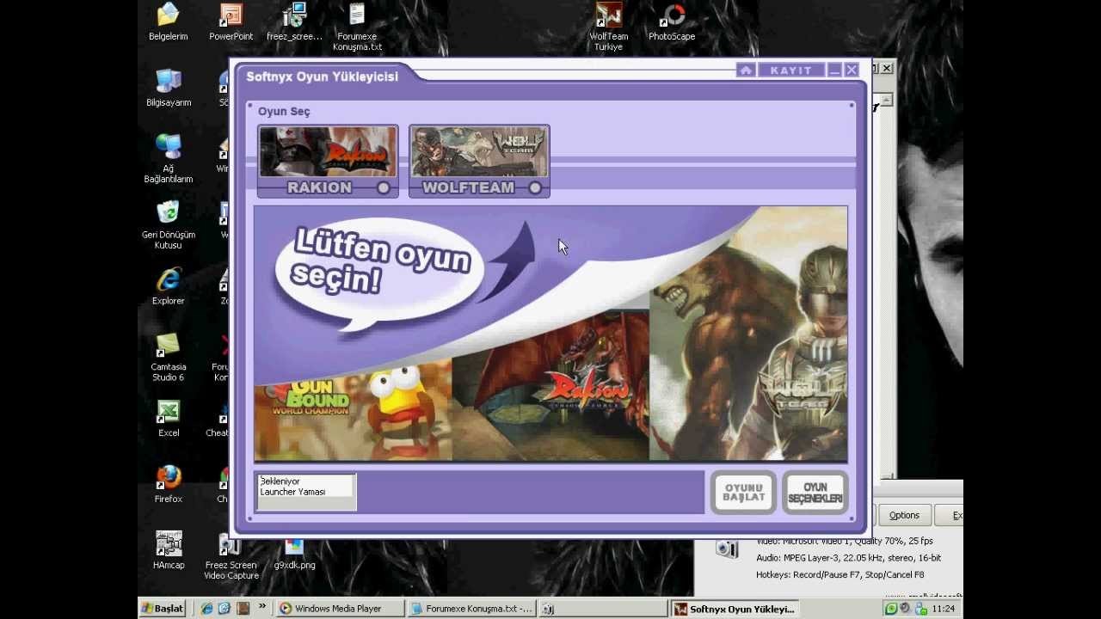Image resolution: width=1101 pixels, height=619 pixels.
Task: Close the Softnyx Oyun Yükleyicisi window
Action: click(x=852, y=70)
